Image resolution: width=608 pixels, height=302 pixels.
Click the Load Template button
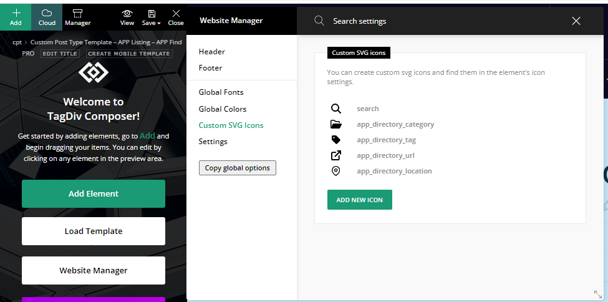click(x=94, y=231)
